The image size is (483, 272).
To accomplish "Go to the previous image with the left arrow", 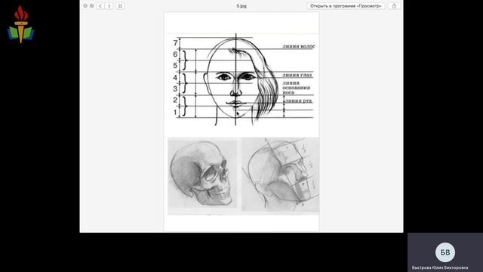I will click(x=100, y=6).
